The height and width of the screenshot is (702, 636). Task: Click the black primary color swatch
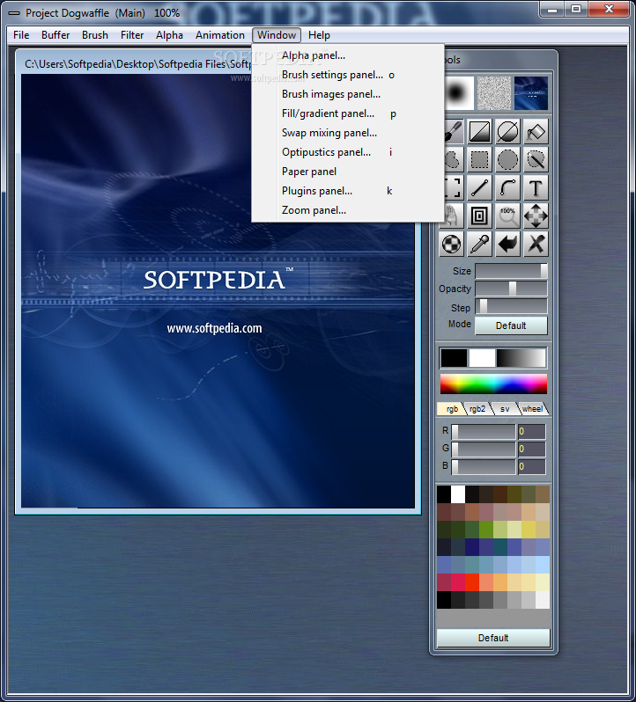[454, 358]
